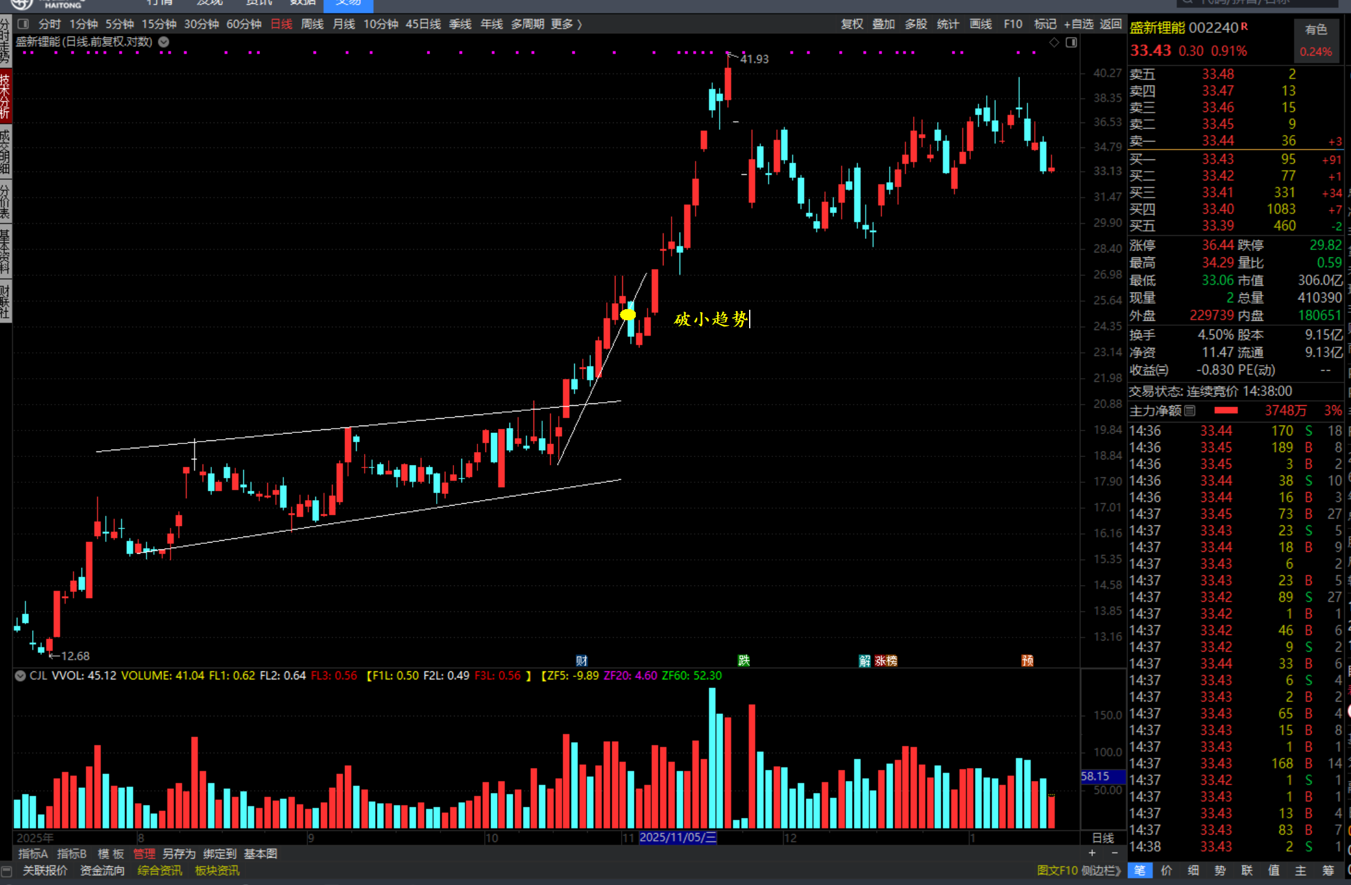Click the green 跌 marker icon
The width and height of the screenshot is (1351, 885).
coord(744,661)
